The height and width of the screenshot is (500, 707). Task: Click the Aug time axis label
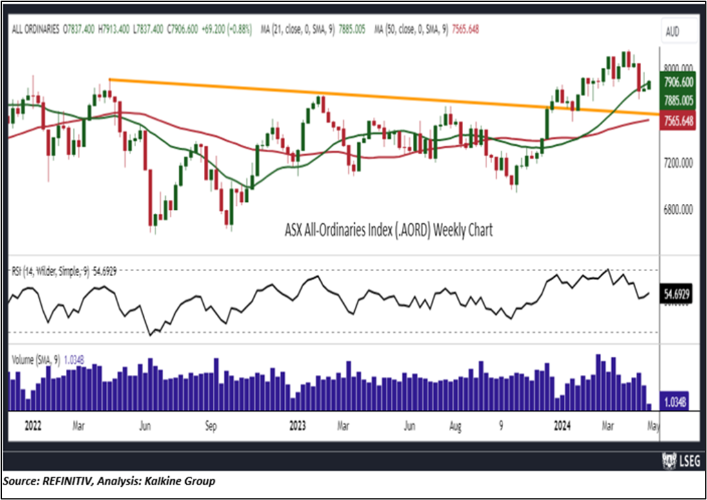pyautogui.click(x=455, y=426)
